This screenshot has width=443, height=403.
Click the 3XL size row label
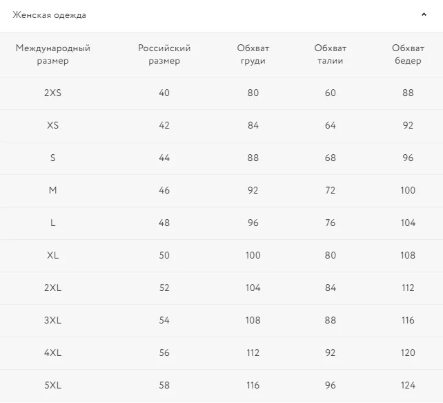coord(53,320)
